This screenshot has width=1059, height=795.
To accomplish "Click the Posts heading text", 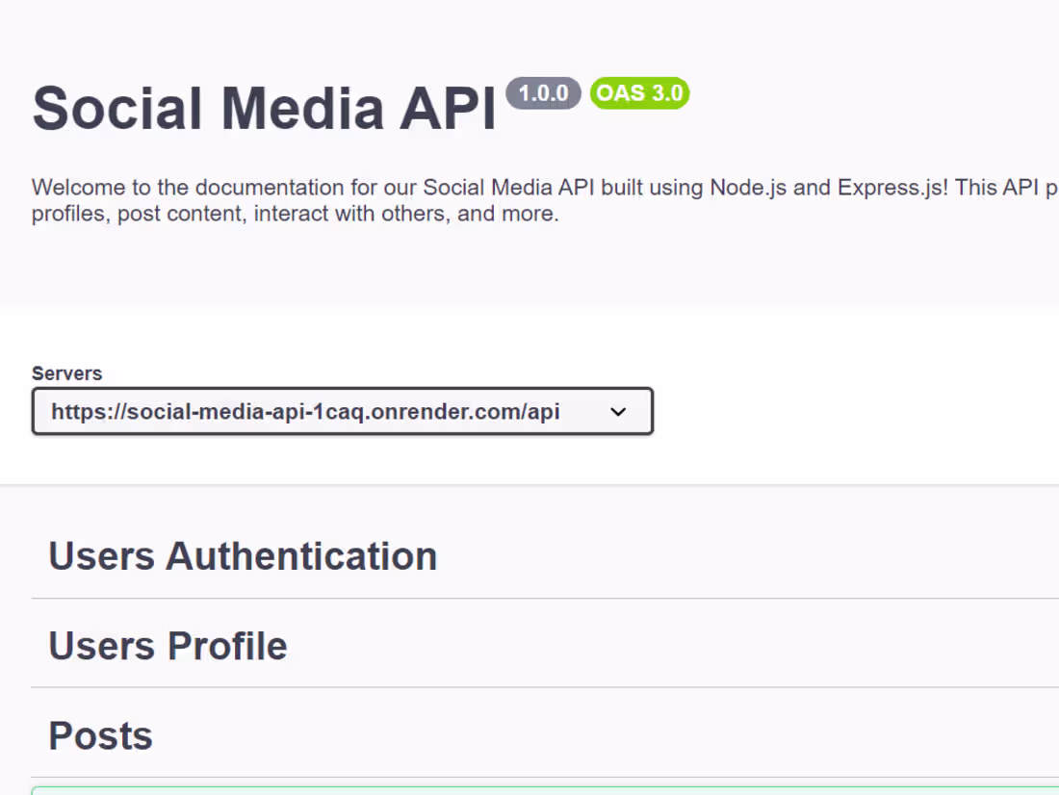I will 100,734.
